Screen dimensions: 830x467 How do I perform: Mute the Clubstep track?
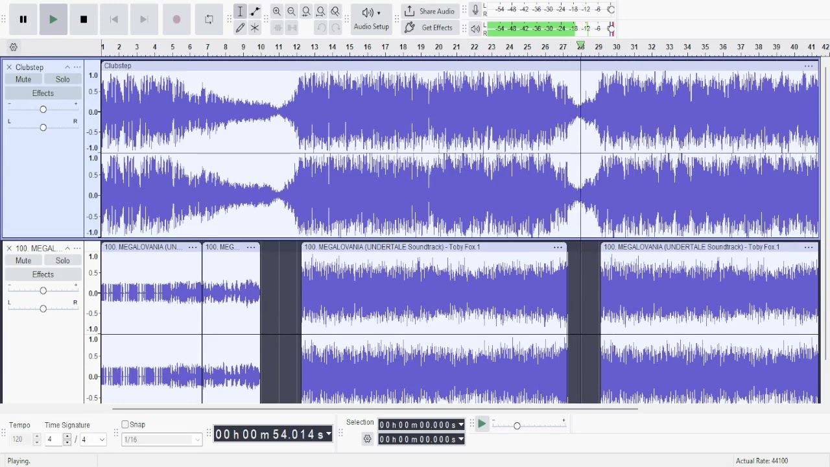[x=23, y=79]
